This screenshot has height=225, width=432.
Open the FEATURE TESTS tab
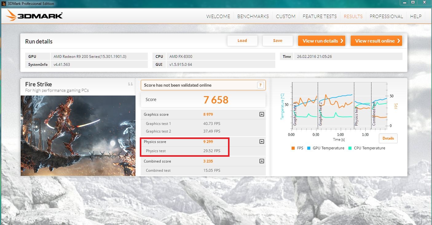pyautogui.click(x=320, y=17)
